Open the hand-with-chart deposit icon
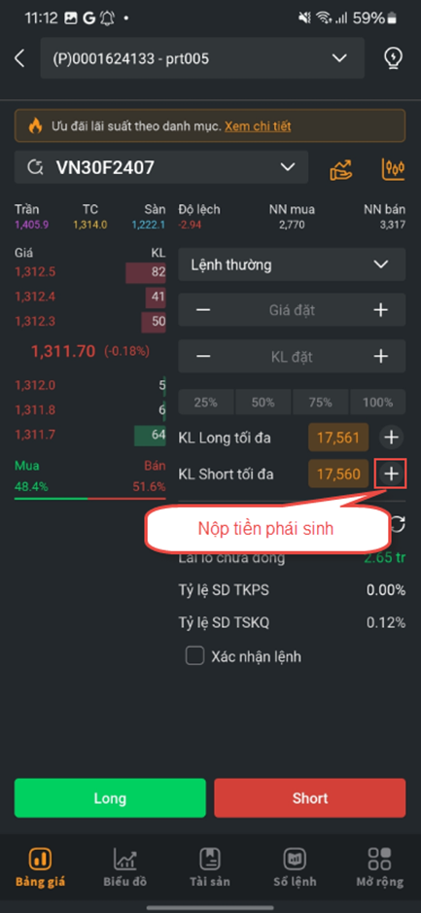Screen dimensions: 421x913 click(x=340, y=169)
